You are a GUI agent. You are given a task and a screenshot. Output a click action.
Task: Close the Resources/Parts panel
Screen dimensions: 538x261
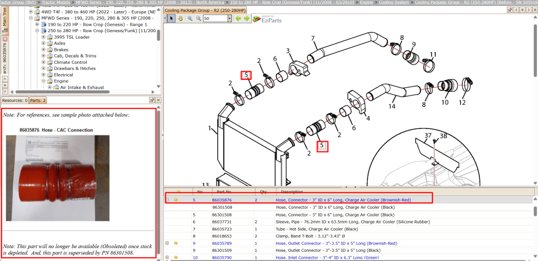pos(158,100)
